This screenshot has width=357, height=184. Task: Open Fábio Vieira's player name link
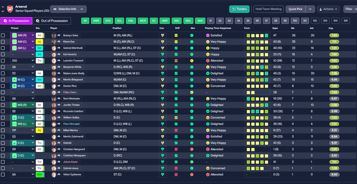(x=70, y=92)
